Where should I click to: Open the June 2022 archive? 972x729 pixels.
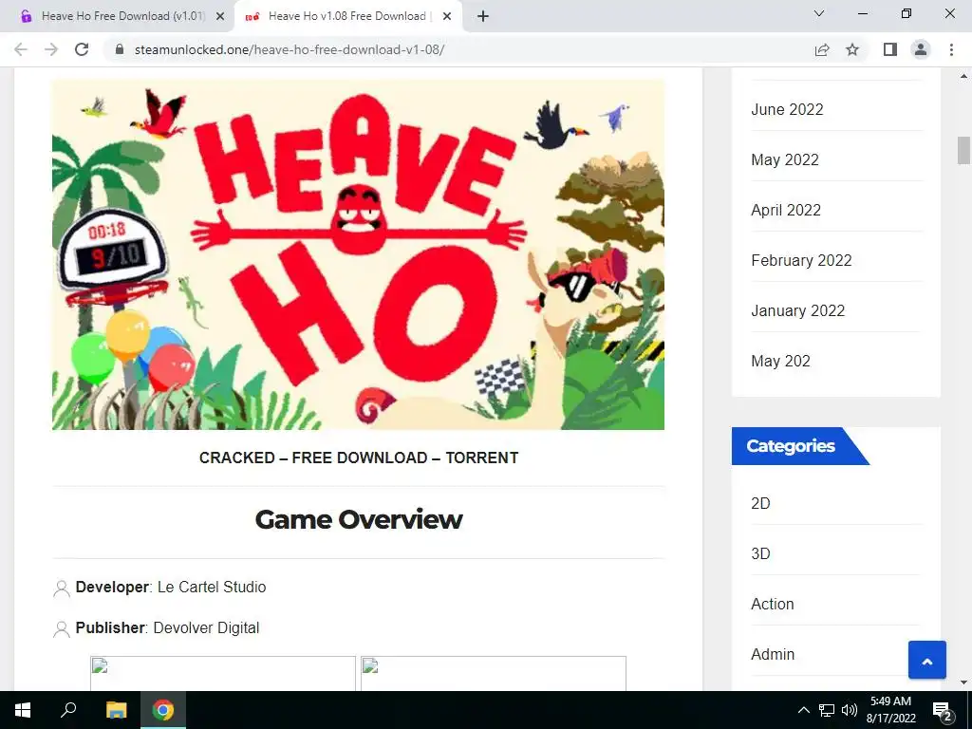click(787, 110)
